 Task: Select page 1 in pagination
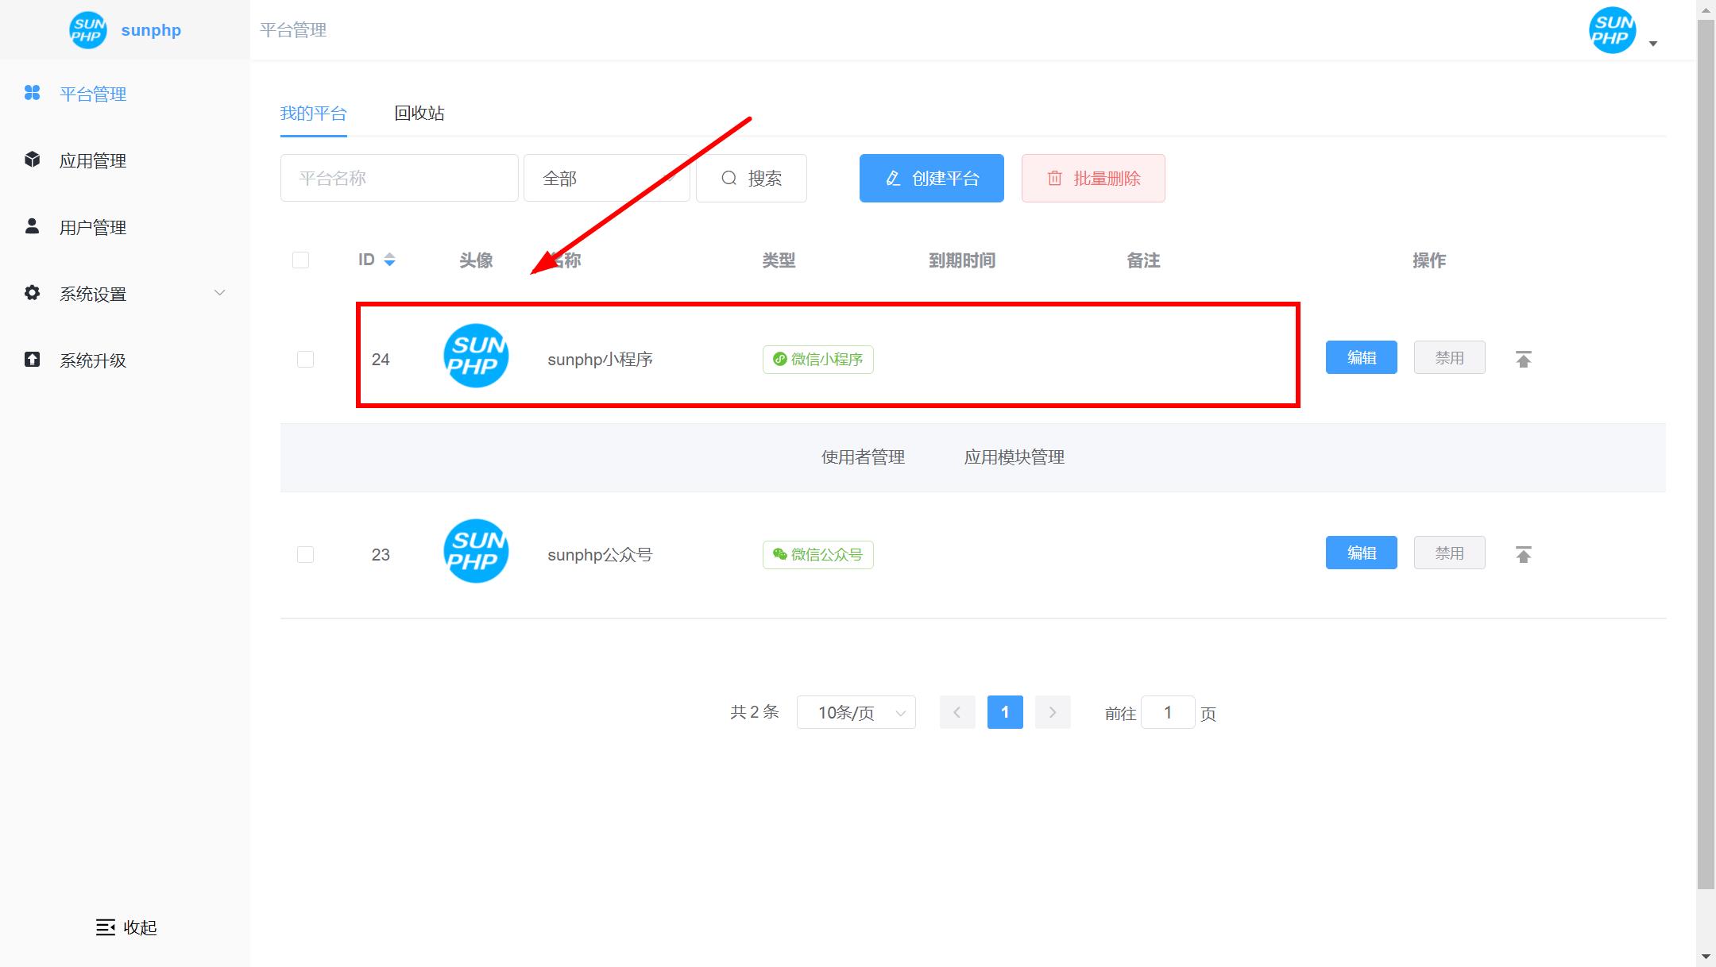coord(1005,712)
